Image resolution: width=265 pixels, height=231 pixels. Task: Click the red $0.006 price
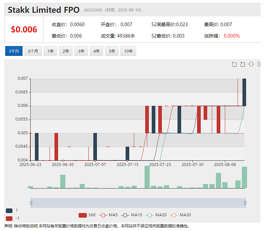(x=24, y=29)
